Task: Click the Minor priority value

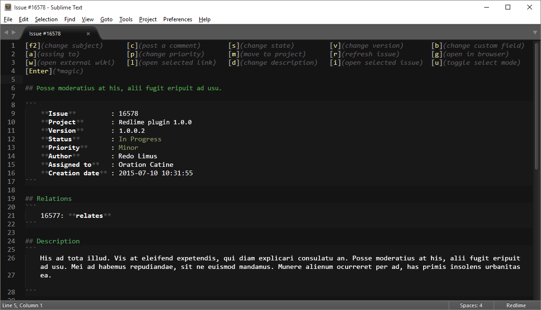Action: [x=128, y=148]
